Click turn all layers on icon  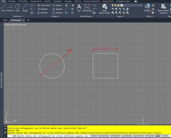tap(113, 13)
